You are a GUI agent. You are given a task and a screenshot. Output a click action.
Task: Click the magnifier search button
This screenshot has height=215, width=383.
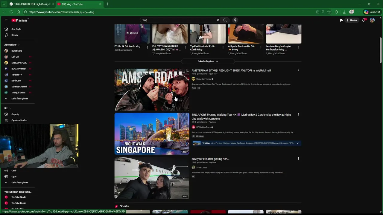pyautogui.click(x=225, y=20)
